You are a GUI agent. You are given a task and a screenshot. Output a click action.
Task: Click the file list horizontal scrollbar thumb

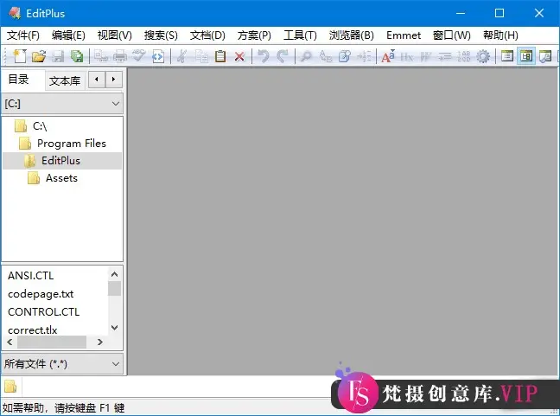[x=52, y=342]
